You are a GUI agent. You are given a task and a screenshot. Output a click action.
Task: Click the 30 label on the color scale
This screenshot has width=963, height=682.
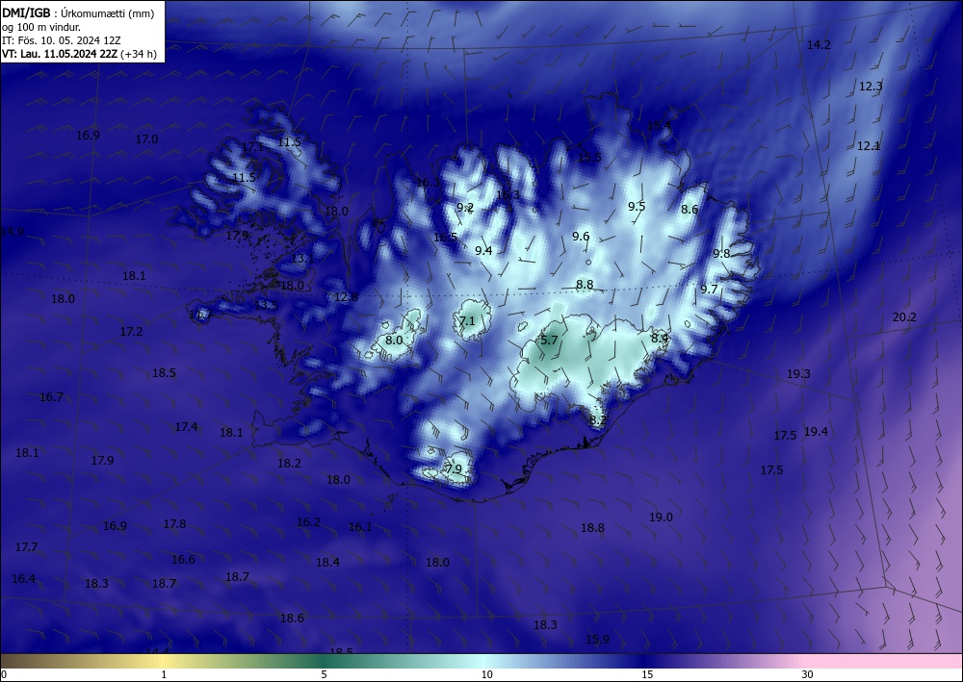pyautogui.click(x=807, y=674)
